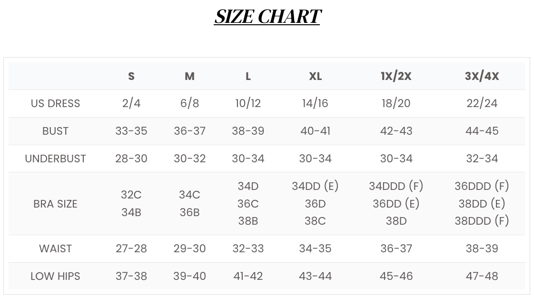Screen dimensions: 534x298
Task: Click the US DRESS row label
Action: (x=55, y=103)
